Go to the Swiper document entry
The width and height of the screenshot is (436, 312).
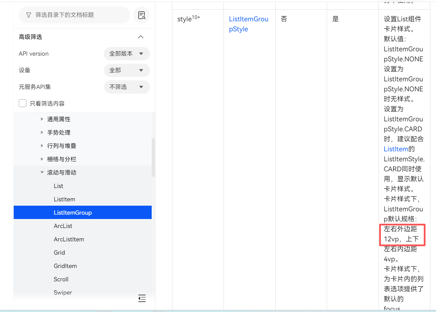(x=63, y=293)
